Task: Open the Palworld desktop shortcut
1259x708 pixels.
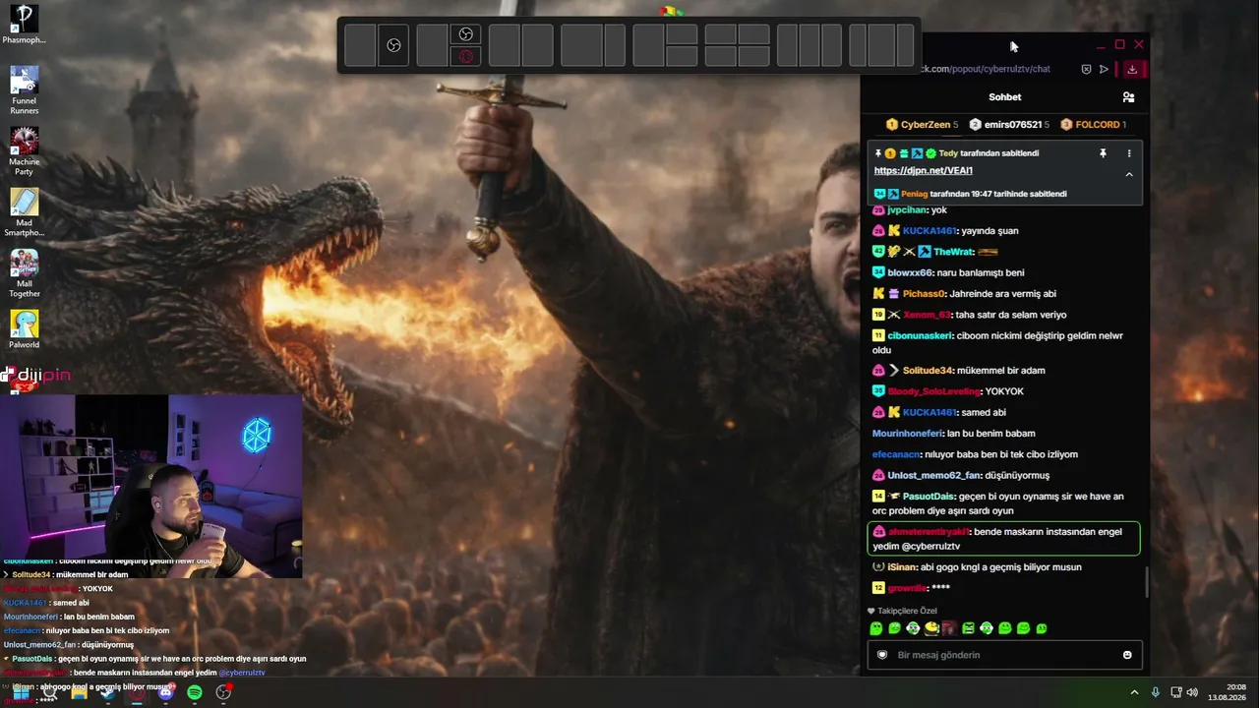Action: point(24,328)
